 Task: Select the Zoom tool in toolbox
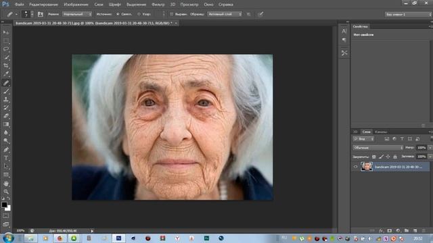pos(6,192)
